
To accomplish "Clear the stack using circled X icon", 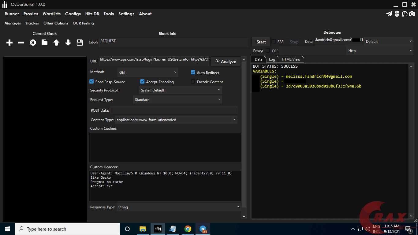I will (33, 43).
